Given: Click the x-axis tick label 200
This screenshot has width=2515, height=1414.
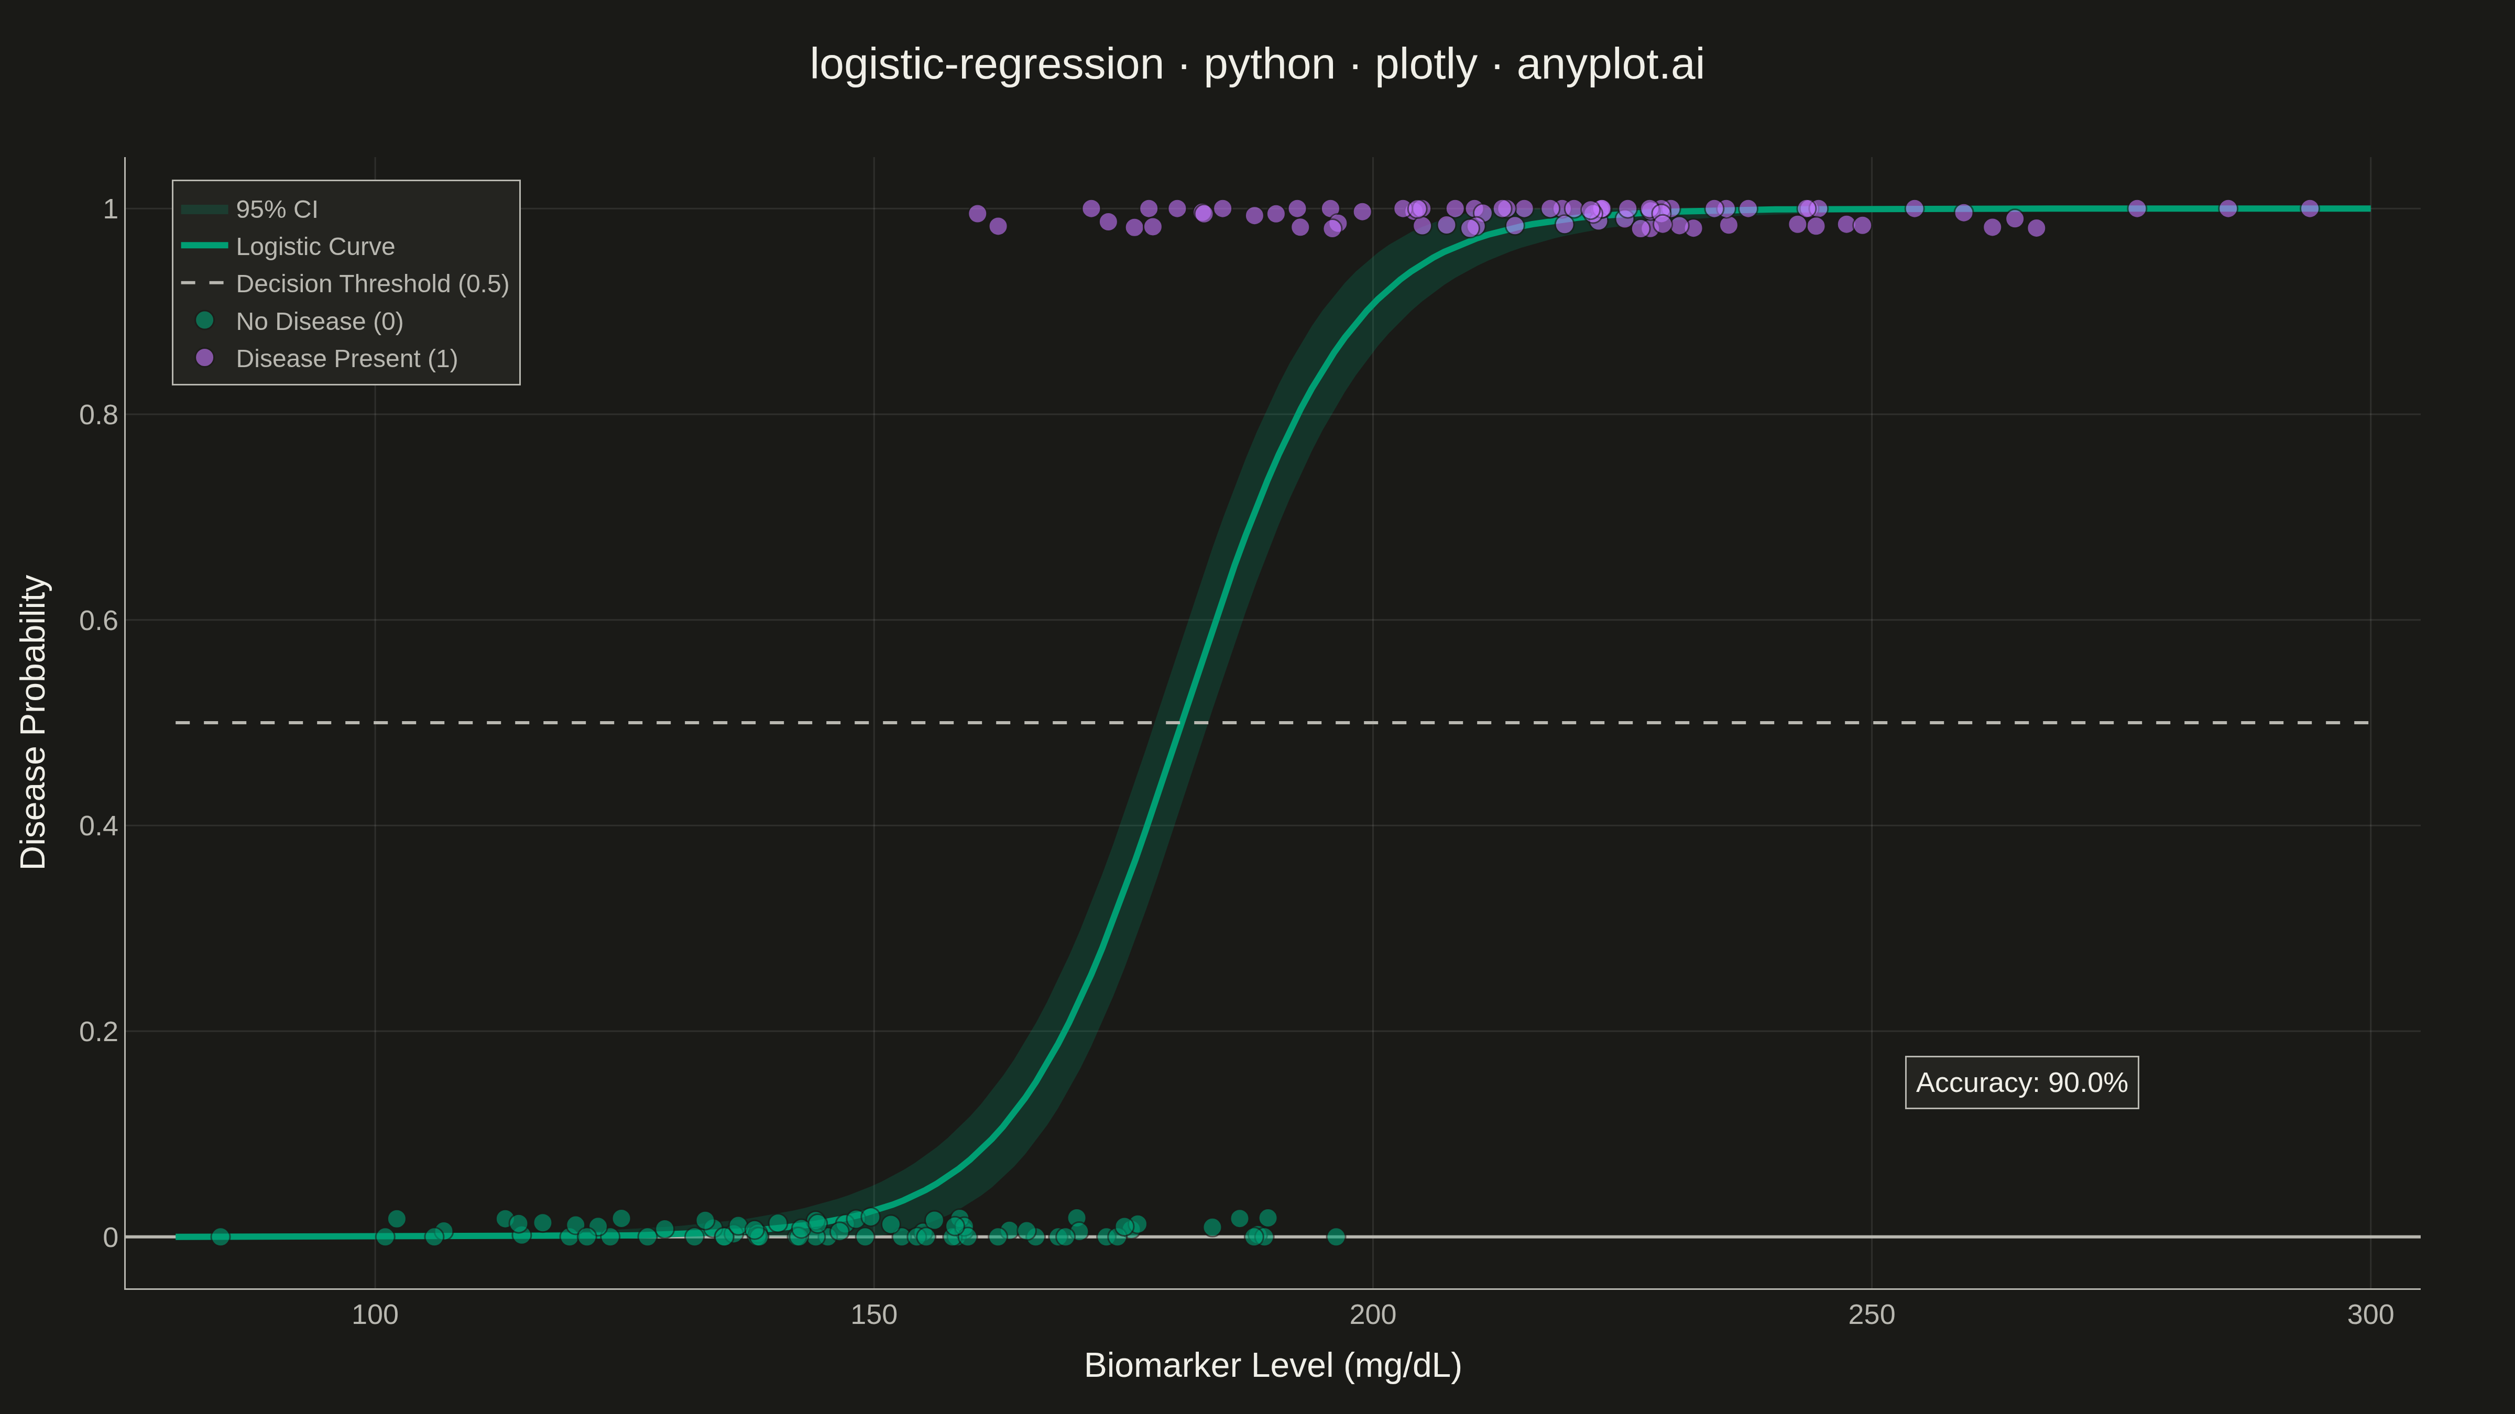Looking at the screenshot, I should click(x=1372, y=1314).
